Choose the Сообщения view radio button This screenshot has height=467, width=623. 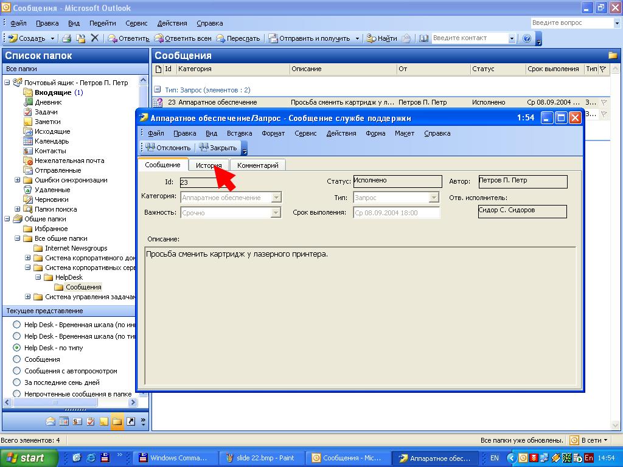16,359
